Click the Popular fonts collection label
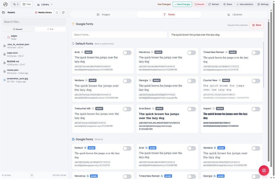 click(238, 25)
